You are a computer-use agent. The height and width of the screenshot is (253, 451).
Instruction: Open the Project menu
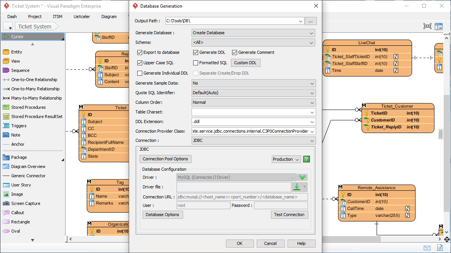[x=35, y=17]
